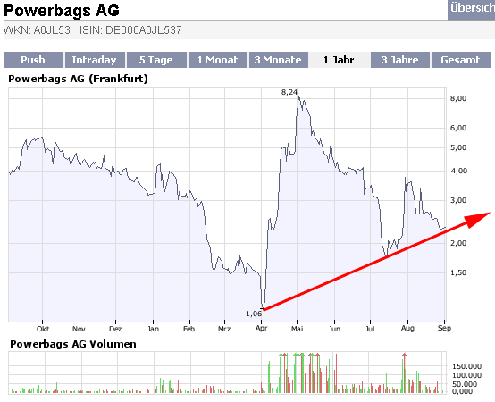Click the Powerbags AG Volumen heading
This screenshot has height=402, width=495.
click(x=73, y=344)
